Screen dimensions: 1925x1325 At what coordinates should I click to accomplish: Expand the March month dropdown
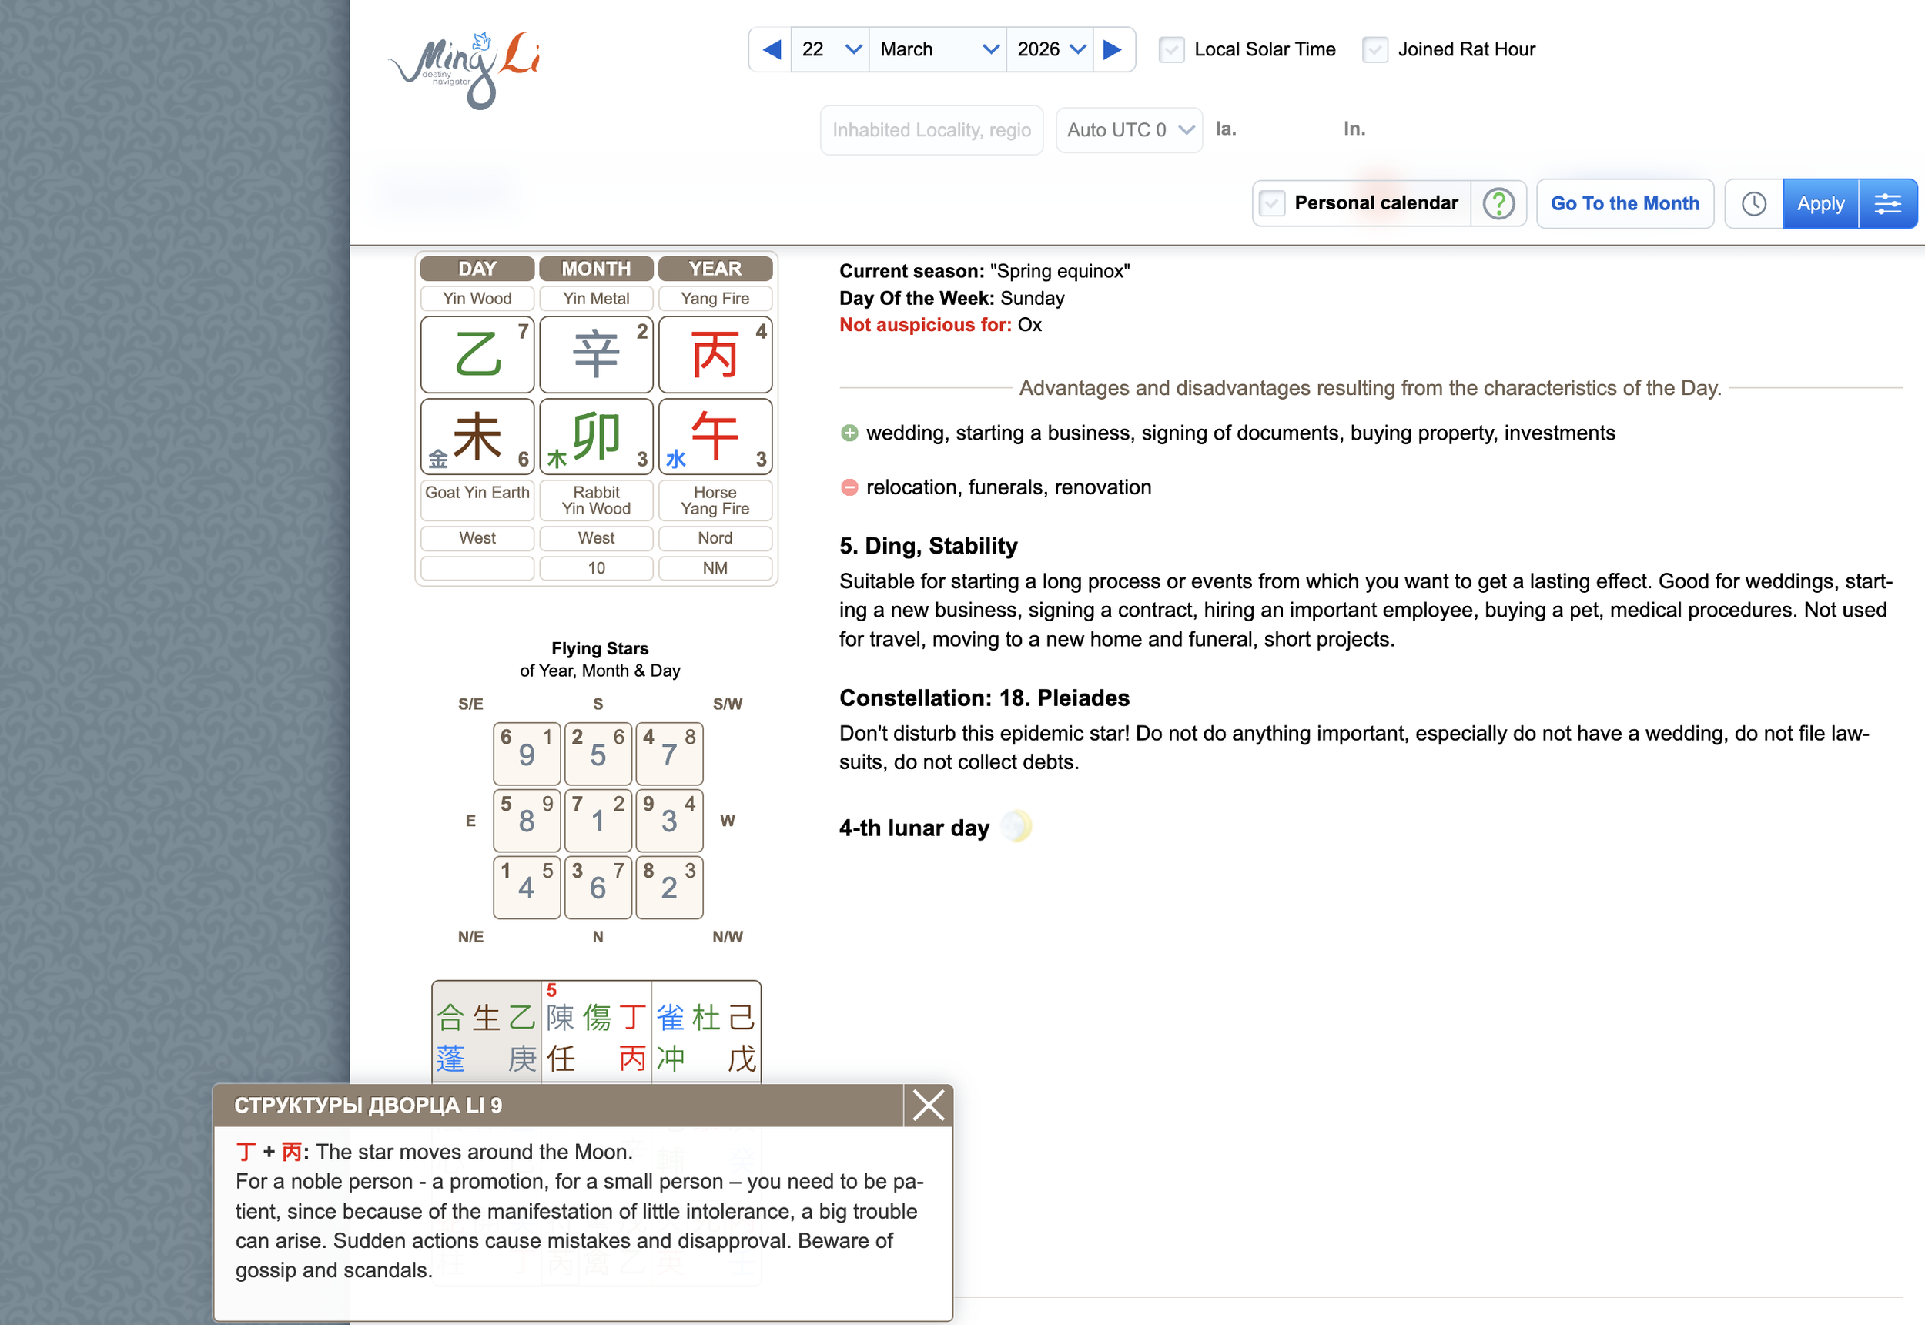(x=937, y=50)
